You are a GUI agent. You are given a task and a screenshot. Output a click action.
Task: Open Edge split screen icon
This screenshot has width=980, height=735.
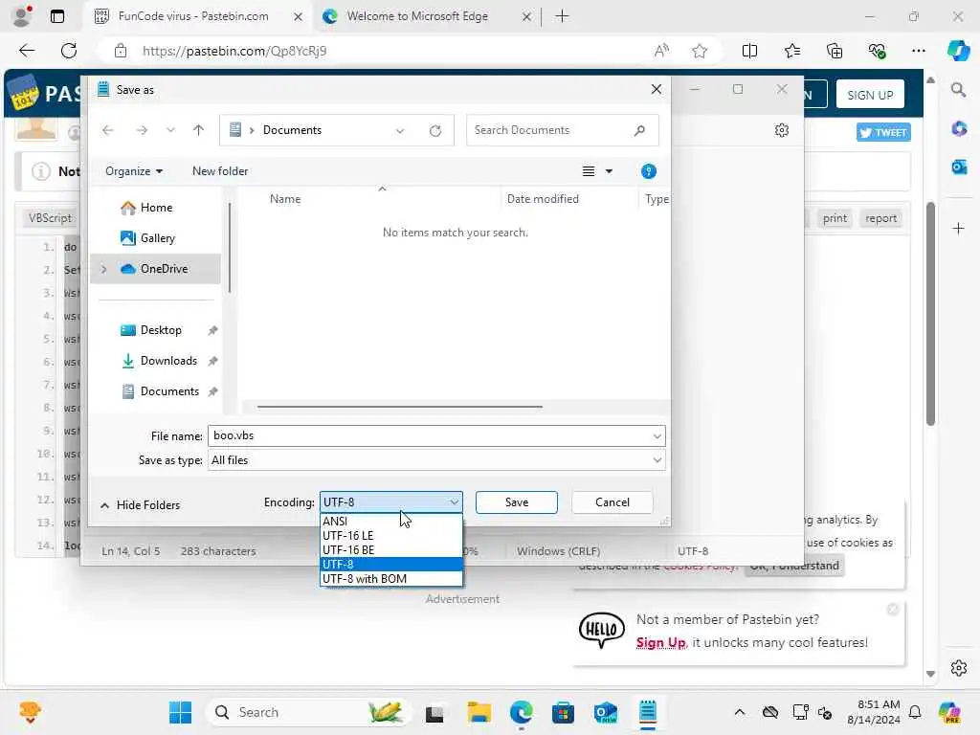pyautogui.click(x=749, y=51)
